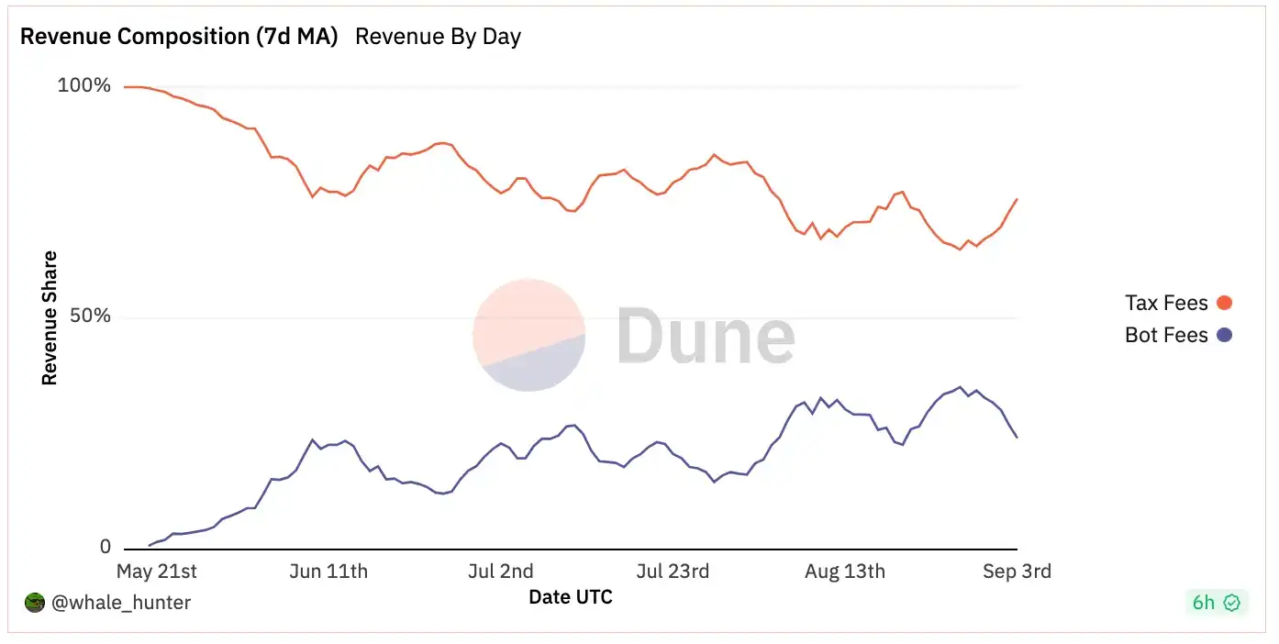
Task: Select the Jun 11th date label
Action: (x=328, y=572)
